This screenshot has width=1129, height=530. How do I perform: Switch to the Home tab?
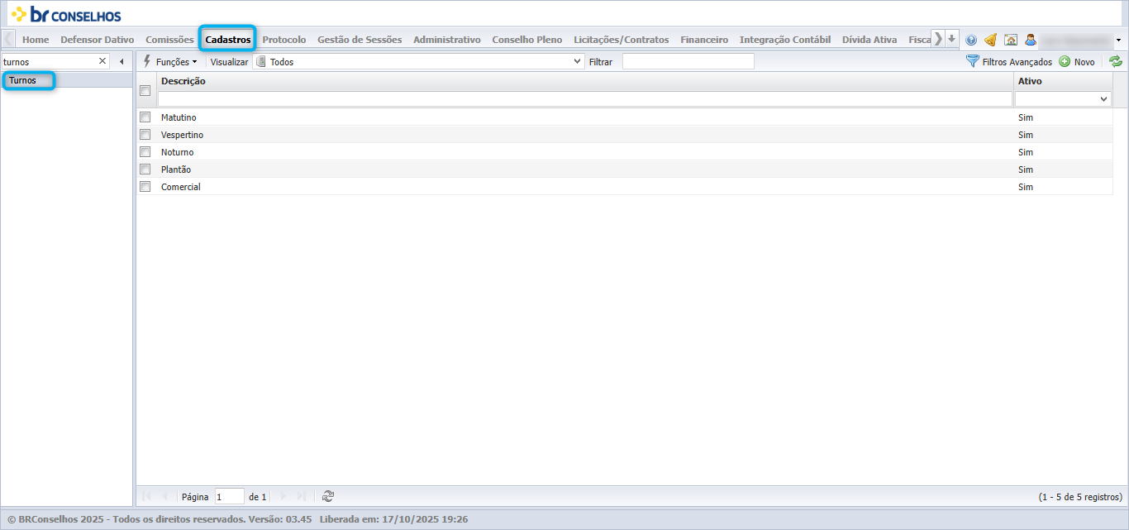point(36,40)
